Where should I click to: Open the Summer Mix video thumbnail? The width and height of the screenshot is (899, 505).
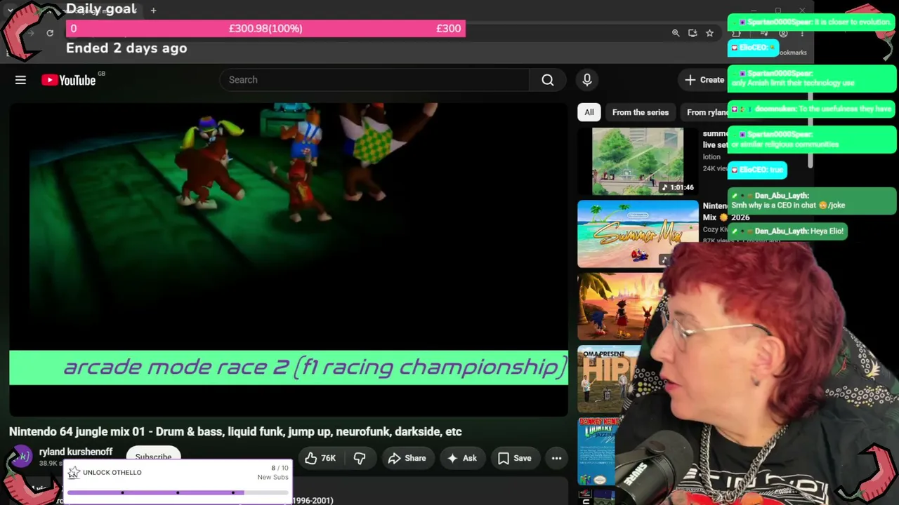[x=638, y=234]
